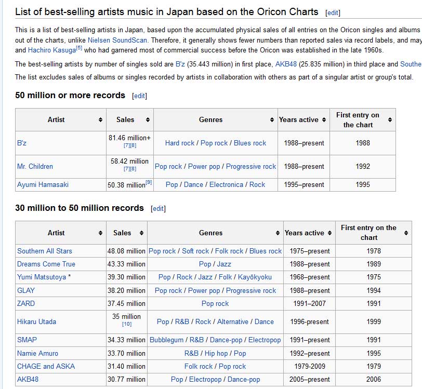Screen dimensions: 422x389
Task: Open Dreams Come True artist link
Action: click(x=46, y=264)
